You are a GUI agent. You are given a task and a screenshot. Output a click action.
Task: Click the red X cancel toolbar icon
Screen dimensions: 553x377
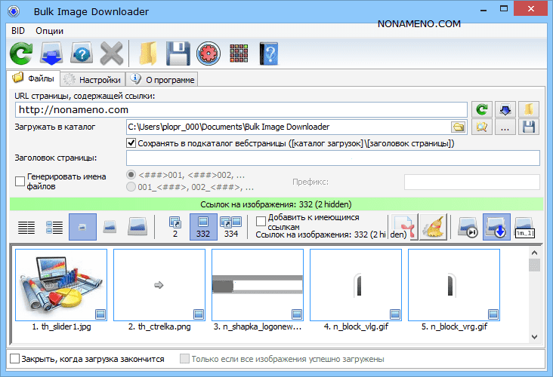(112, 54)
